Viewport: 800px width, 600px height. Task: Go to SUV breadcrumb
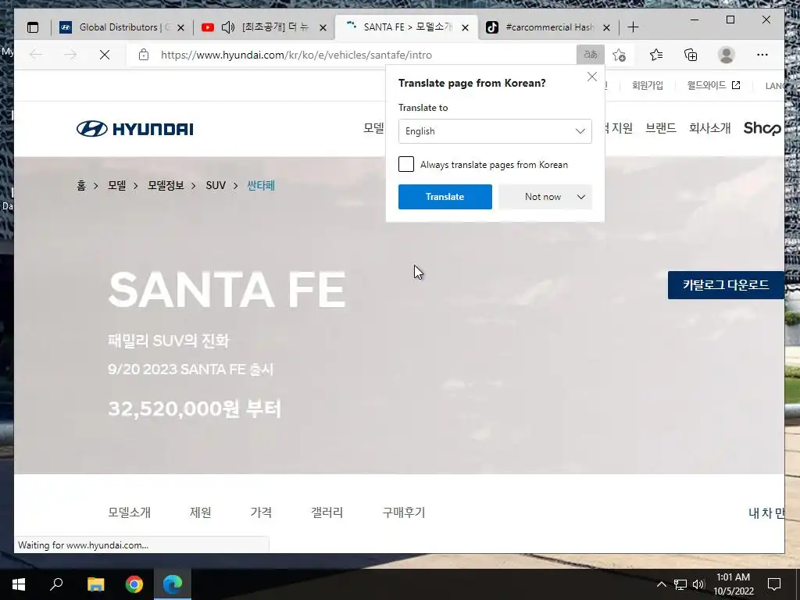(x=216, y=186)
